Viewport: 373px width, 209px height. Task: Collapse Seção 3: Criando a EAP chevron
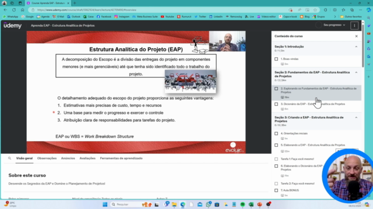click(x=356, y=117)
